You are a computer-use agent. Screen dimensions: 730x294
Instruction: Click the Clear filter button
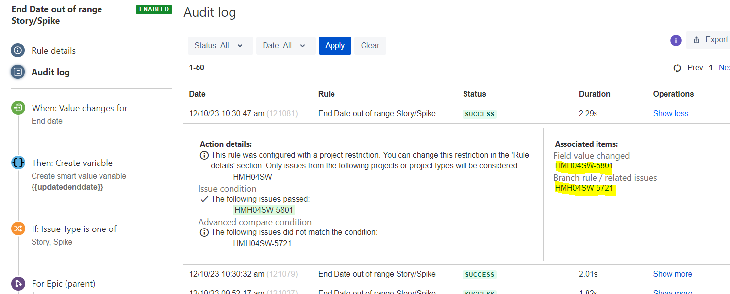(370, 46)
